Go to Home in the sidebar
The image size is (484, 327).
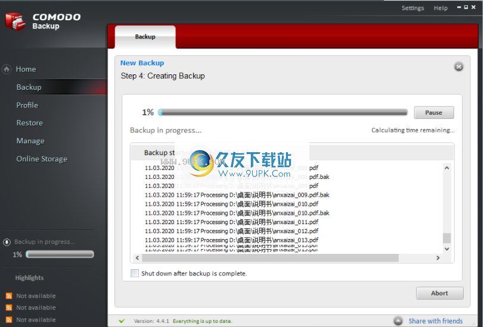pos(26,70)
